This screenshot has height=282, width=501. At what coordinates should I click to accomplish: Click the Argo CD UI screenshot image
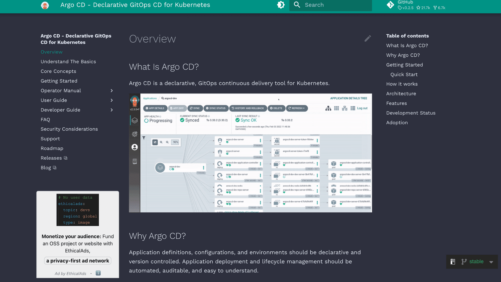pos(250,153)
